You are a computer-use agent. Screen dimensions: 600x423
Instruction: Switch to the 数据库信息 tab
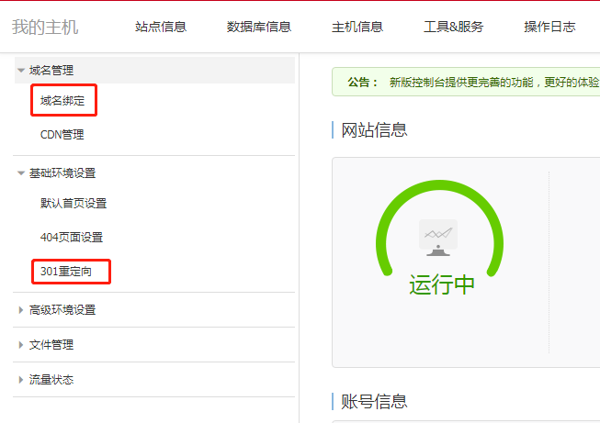258,27
